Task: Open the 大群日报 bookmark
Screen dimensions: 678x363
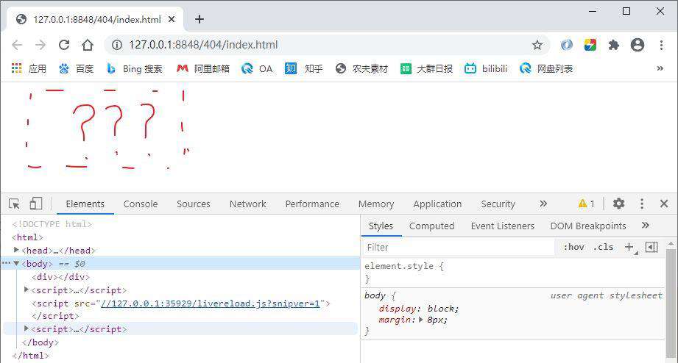Action: [426, 68]
